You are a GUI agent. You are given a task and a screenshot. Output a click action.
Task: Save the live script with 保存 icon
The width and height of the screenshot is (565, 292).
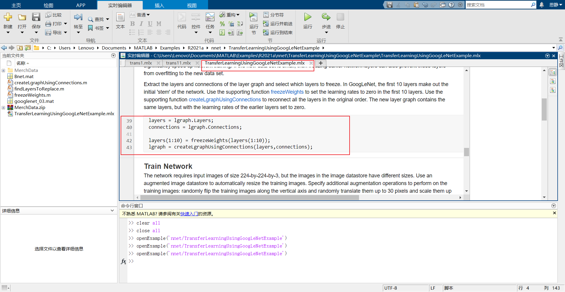[x=36, y=17]
